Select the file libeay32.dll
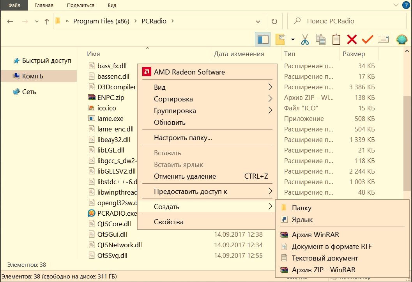The width and height of the screenshot is (412, 282). [x=113, y=140]
